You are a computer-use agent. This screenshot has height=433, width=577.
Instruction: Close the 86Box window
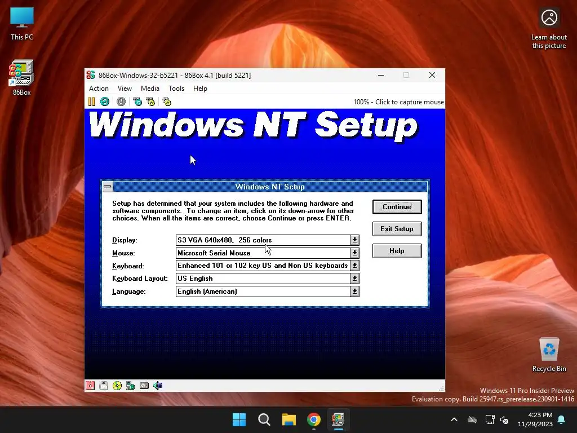tap(432, 75)
